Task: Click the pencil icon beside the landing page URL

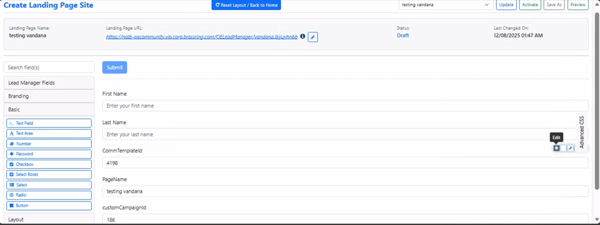Action: pyautogui.click(x=313, y=37)
